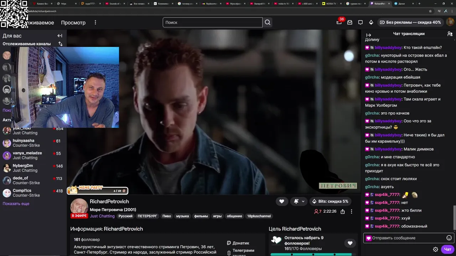Open chat settings gear
The width and height of the screenshot is (456, 256).
[x=435, y=250]
